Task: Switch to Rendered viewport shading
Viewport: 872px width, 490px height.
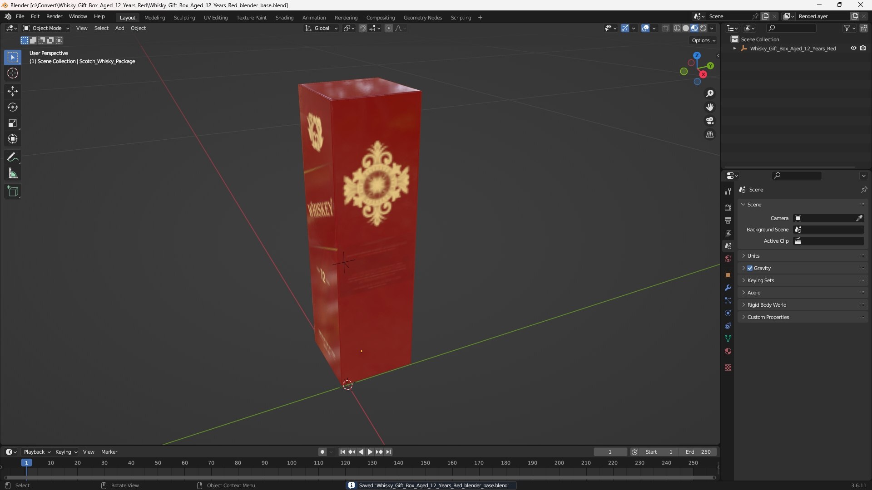Action: (703, 28)
